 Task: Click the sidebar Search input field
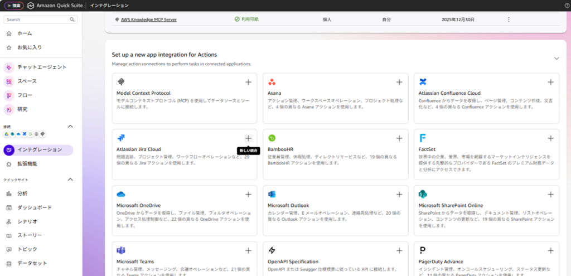tap(37, 20)
